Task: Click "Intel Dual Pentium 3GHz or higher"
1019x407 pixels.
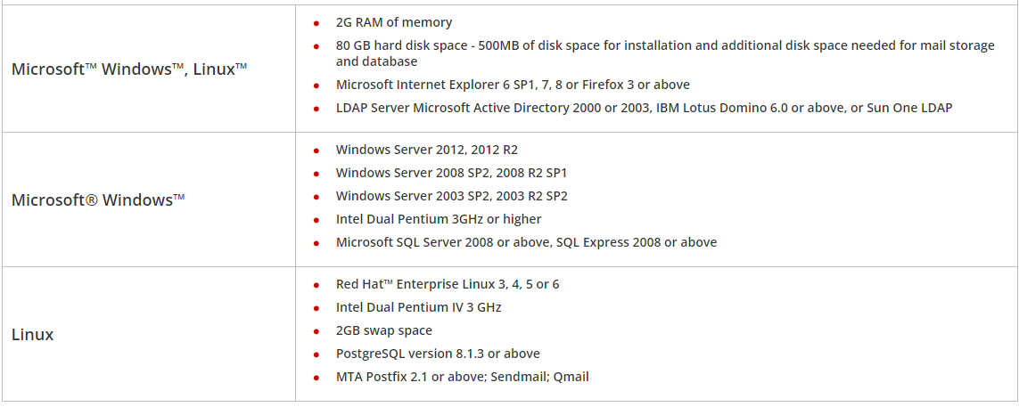Action: tap(439, 219)
